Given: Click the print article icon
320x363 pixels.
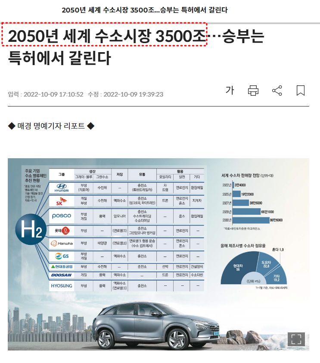Looking at the screenshot, I should (253, 90).
